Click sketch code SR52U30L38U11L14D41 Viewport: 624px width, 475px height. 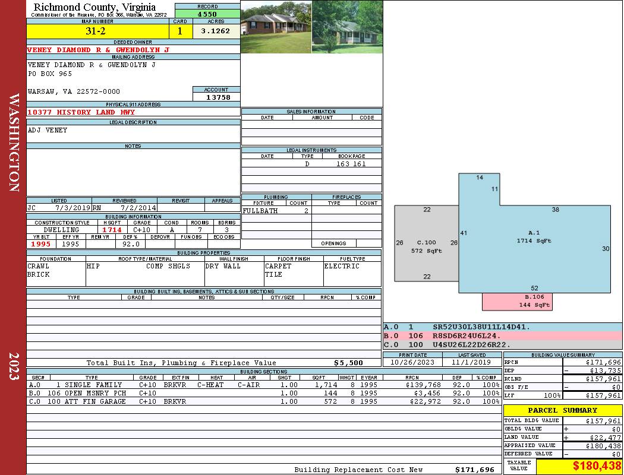pos(481,327)
